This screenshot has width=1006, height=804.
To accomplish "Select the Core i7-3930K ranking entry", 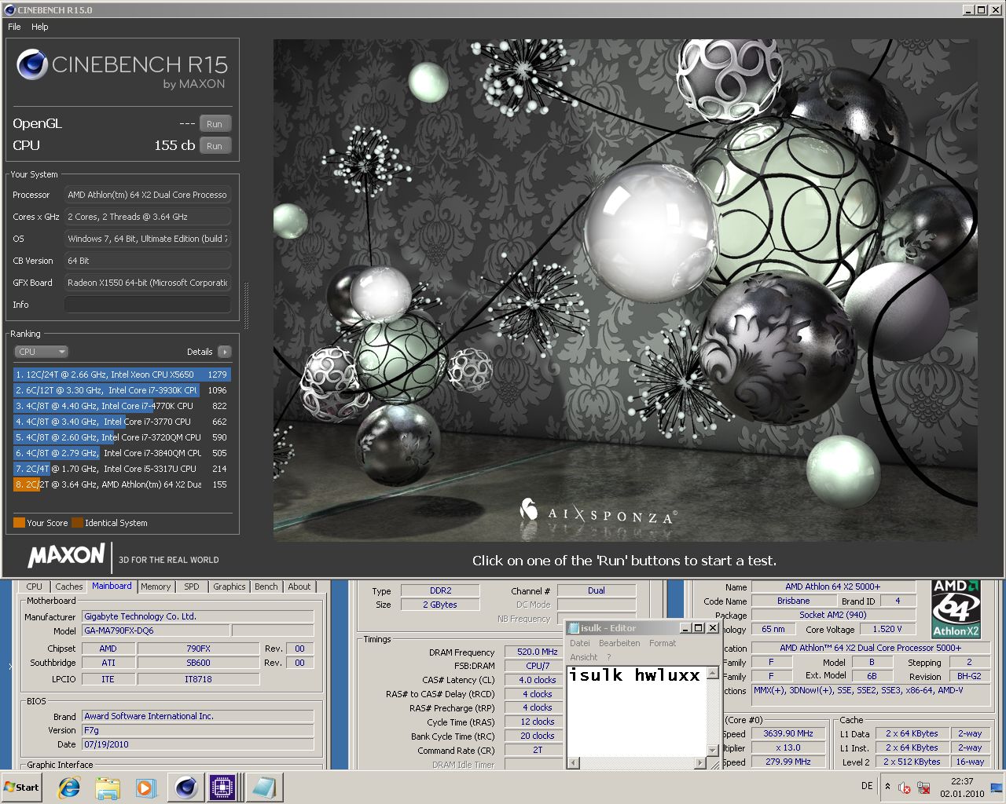I will (x=122, y=390).
